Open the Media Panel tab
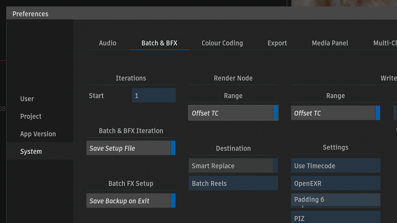 click(330, 43)
